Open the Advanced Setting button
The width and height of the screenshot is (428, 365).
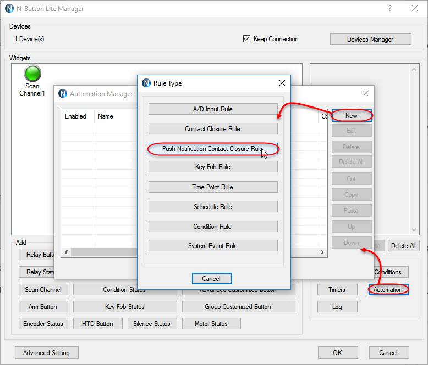pyautogui.click(x=47, y=353)
